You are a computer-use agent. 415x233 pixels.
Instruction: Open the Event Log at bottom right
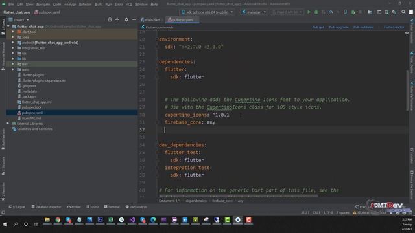pyautogui.click(x=361, y=207)
